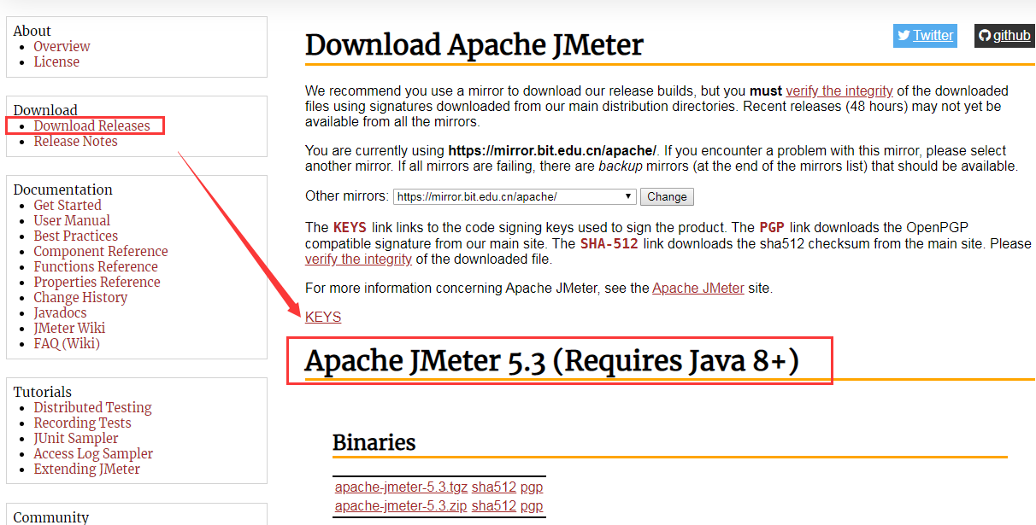
Task: Download apache-jmeter-5.3.tgz
Action: (x=400, y=487)
